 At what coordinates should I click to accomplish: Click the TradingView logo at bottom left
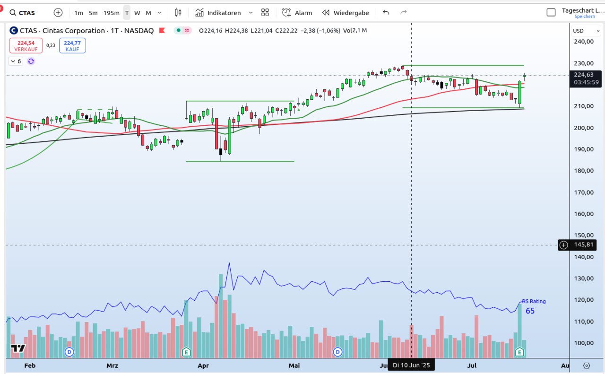tap(18, 348)
